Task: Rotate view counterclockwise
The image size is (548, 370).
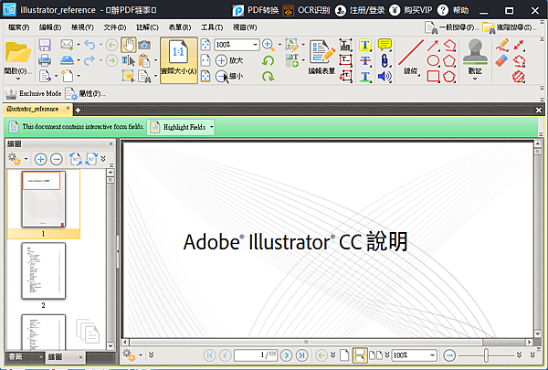Action: pyautogui.click(x=268, y=60)
